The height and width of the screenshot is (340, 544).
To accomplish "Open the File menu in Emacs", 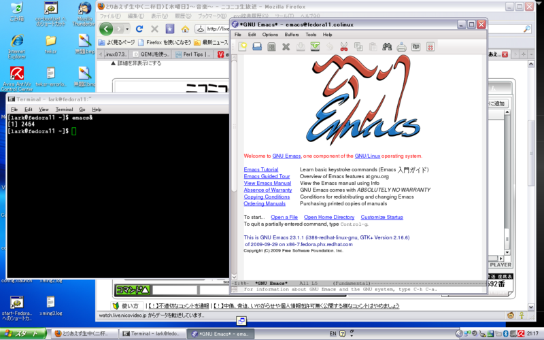I will pyautogui.click(x=237, y=35).
